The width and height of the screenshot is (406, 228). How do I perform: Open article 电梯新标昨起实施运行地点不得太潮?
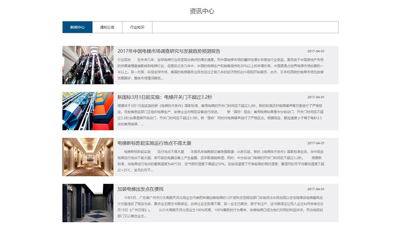click(x=154, y=143)
